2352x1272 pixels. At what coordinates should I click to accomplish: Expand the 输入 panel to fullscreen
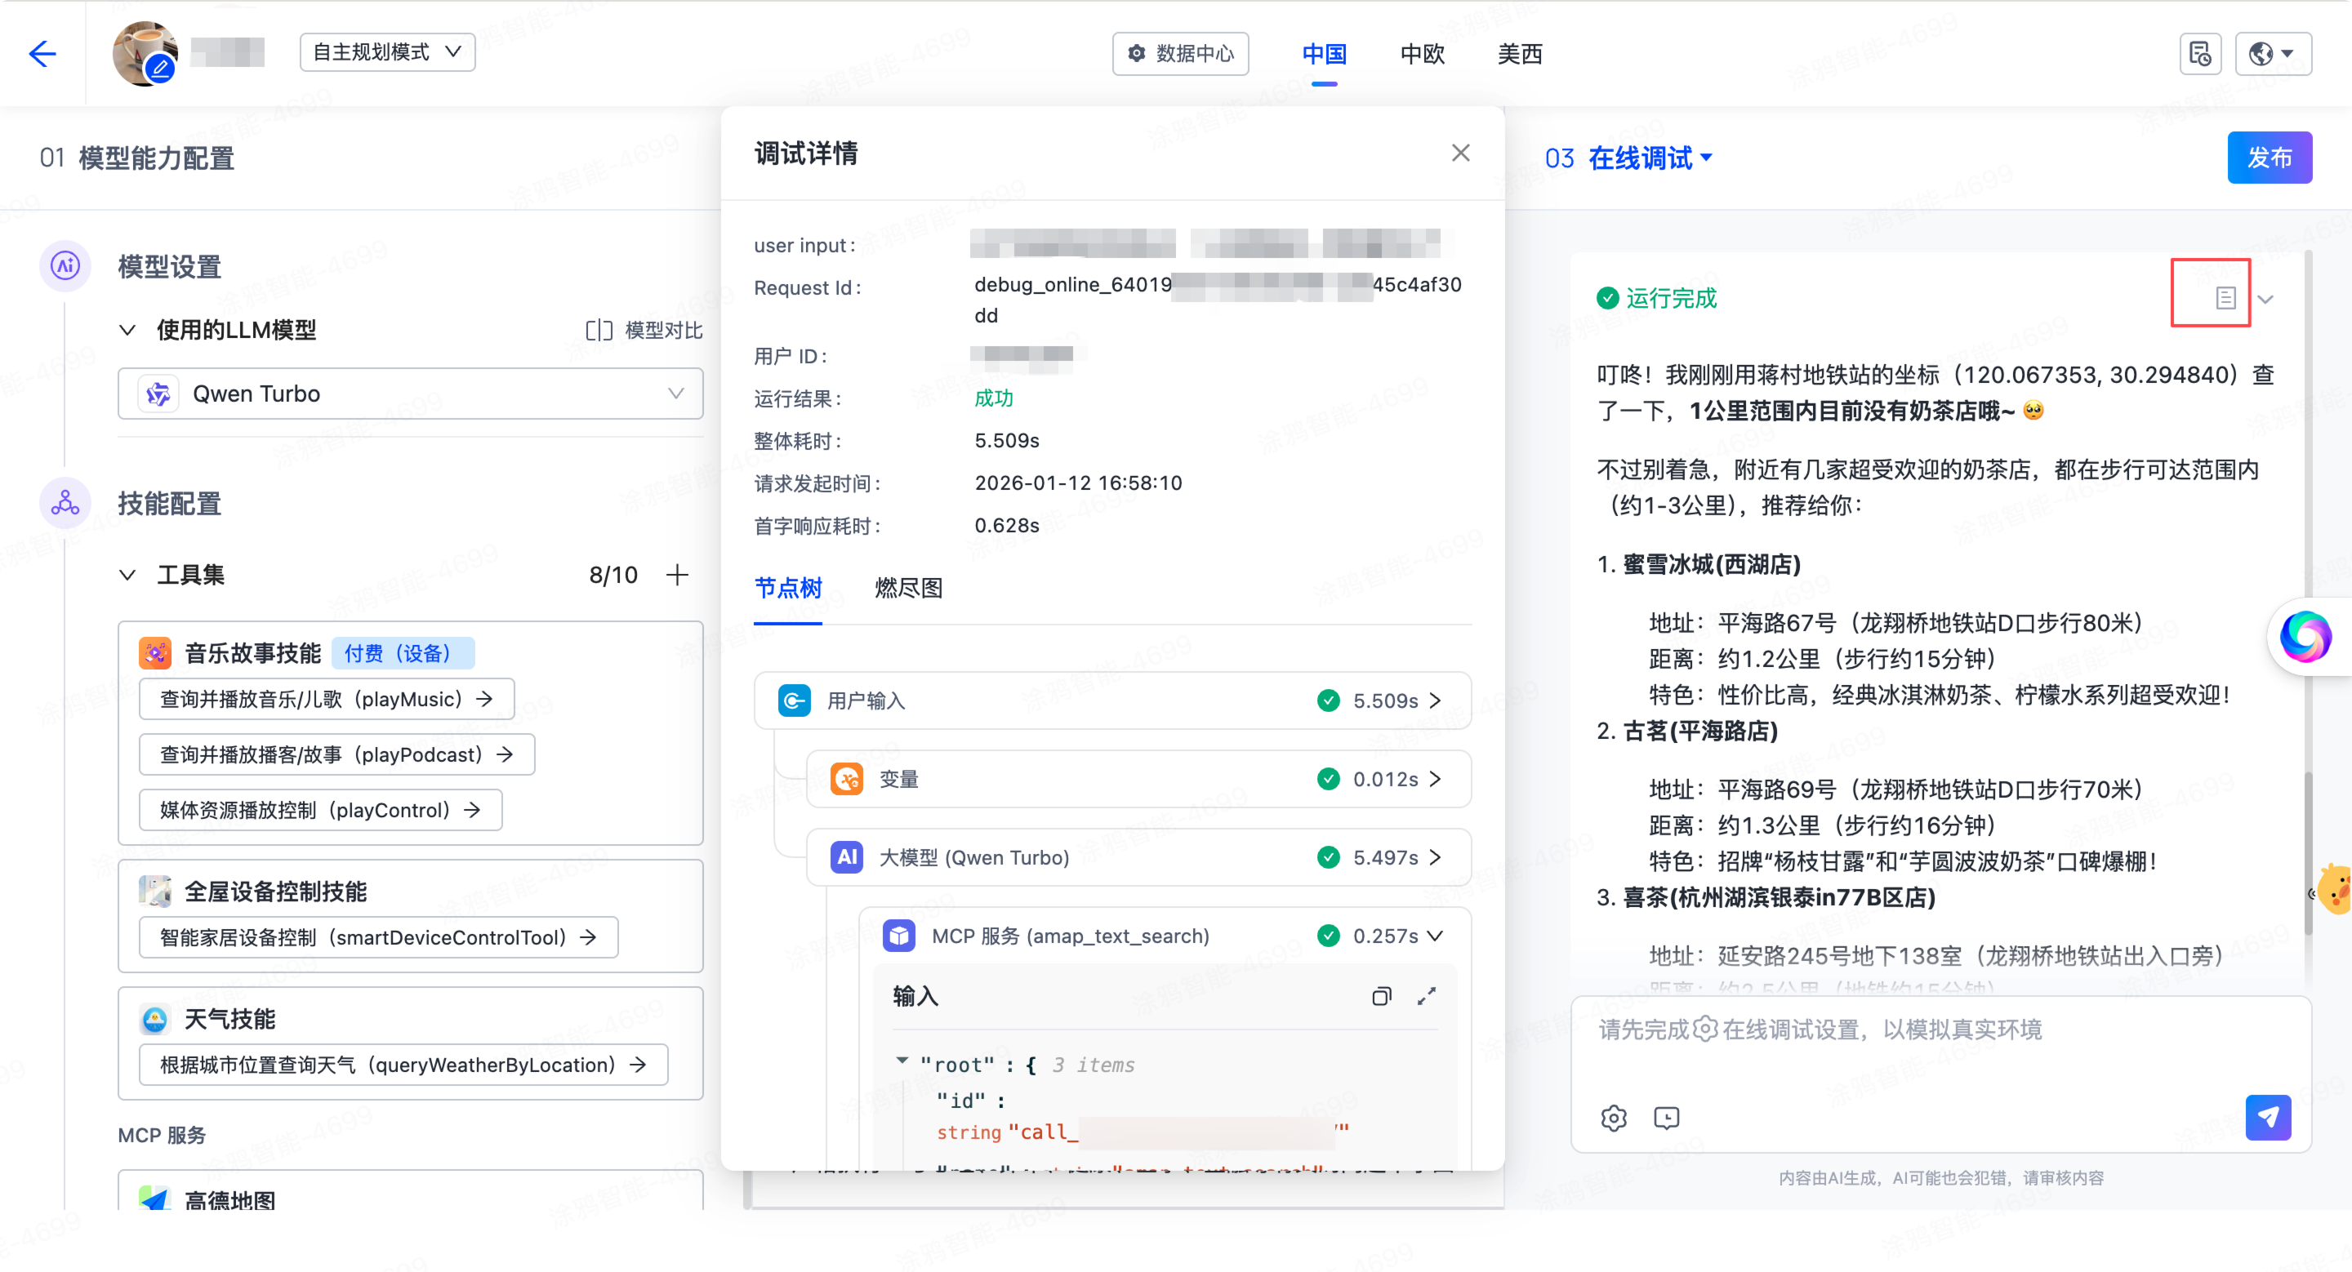(1427, 995)
